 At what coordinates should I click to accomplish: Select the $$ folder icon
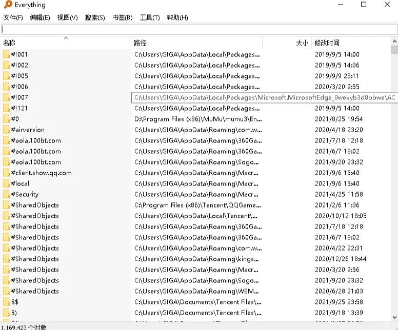pyautogui.click(x=6, y=302)
